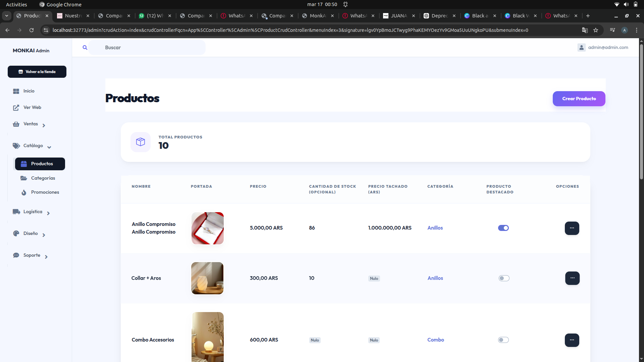Click the Inicio dashboard icon
Viewport: 644px width, 362px height.
[16, 91]
